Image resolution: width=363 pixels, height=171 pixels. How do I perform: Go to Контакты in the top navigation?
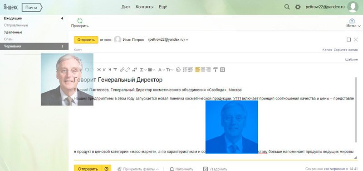point(144,7)
